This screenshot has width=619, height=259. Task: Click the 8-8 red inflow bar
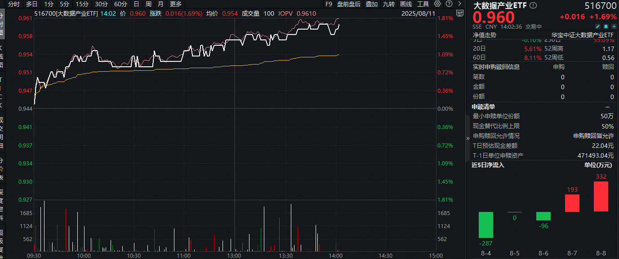point(601,196)
